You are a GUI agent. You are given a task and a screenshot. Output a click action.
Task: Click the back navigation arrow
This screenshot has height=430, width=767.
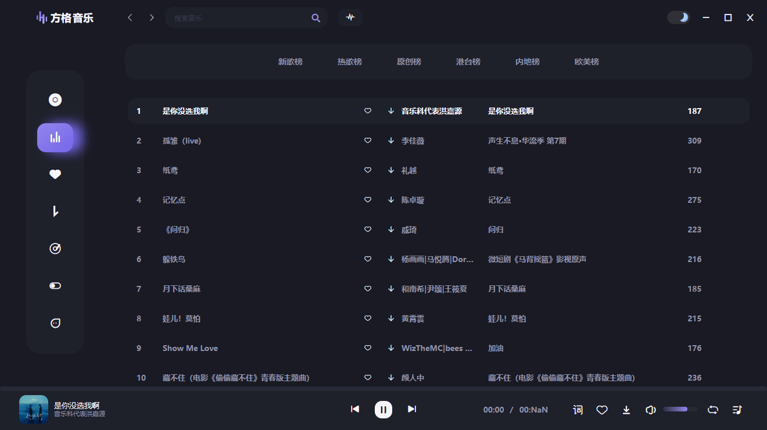click(130, 17)
